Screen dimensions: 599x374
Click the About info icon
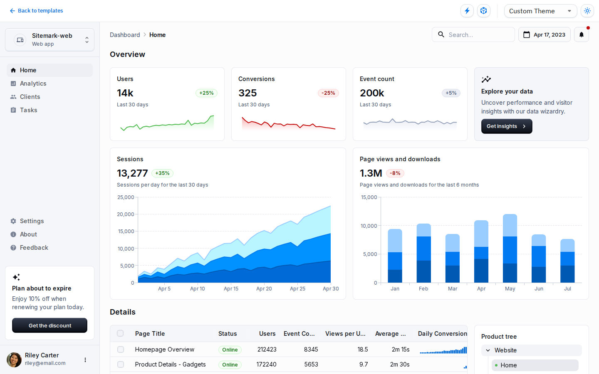[x=13, y=234]
